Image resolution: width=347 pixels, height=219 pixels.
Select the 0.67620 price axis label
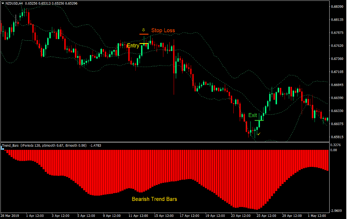[337, 46]
